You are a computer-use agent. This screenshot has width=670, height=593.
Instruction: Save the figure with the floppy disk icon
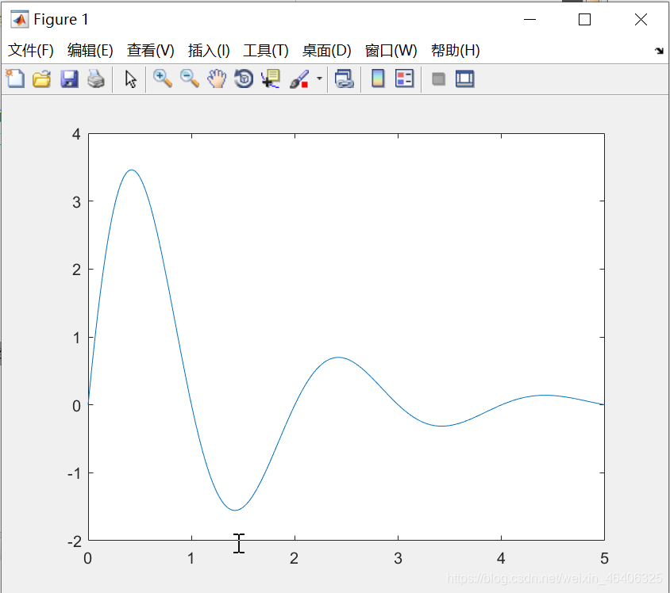tap(69, 79)
